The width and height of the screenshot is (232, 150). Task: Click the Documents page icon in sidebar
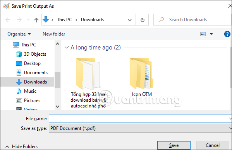pyautogui.click(x=19, y=73)
